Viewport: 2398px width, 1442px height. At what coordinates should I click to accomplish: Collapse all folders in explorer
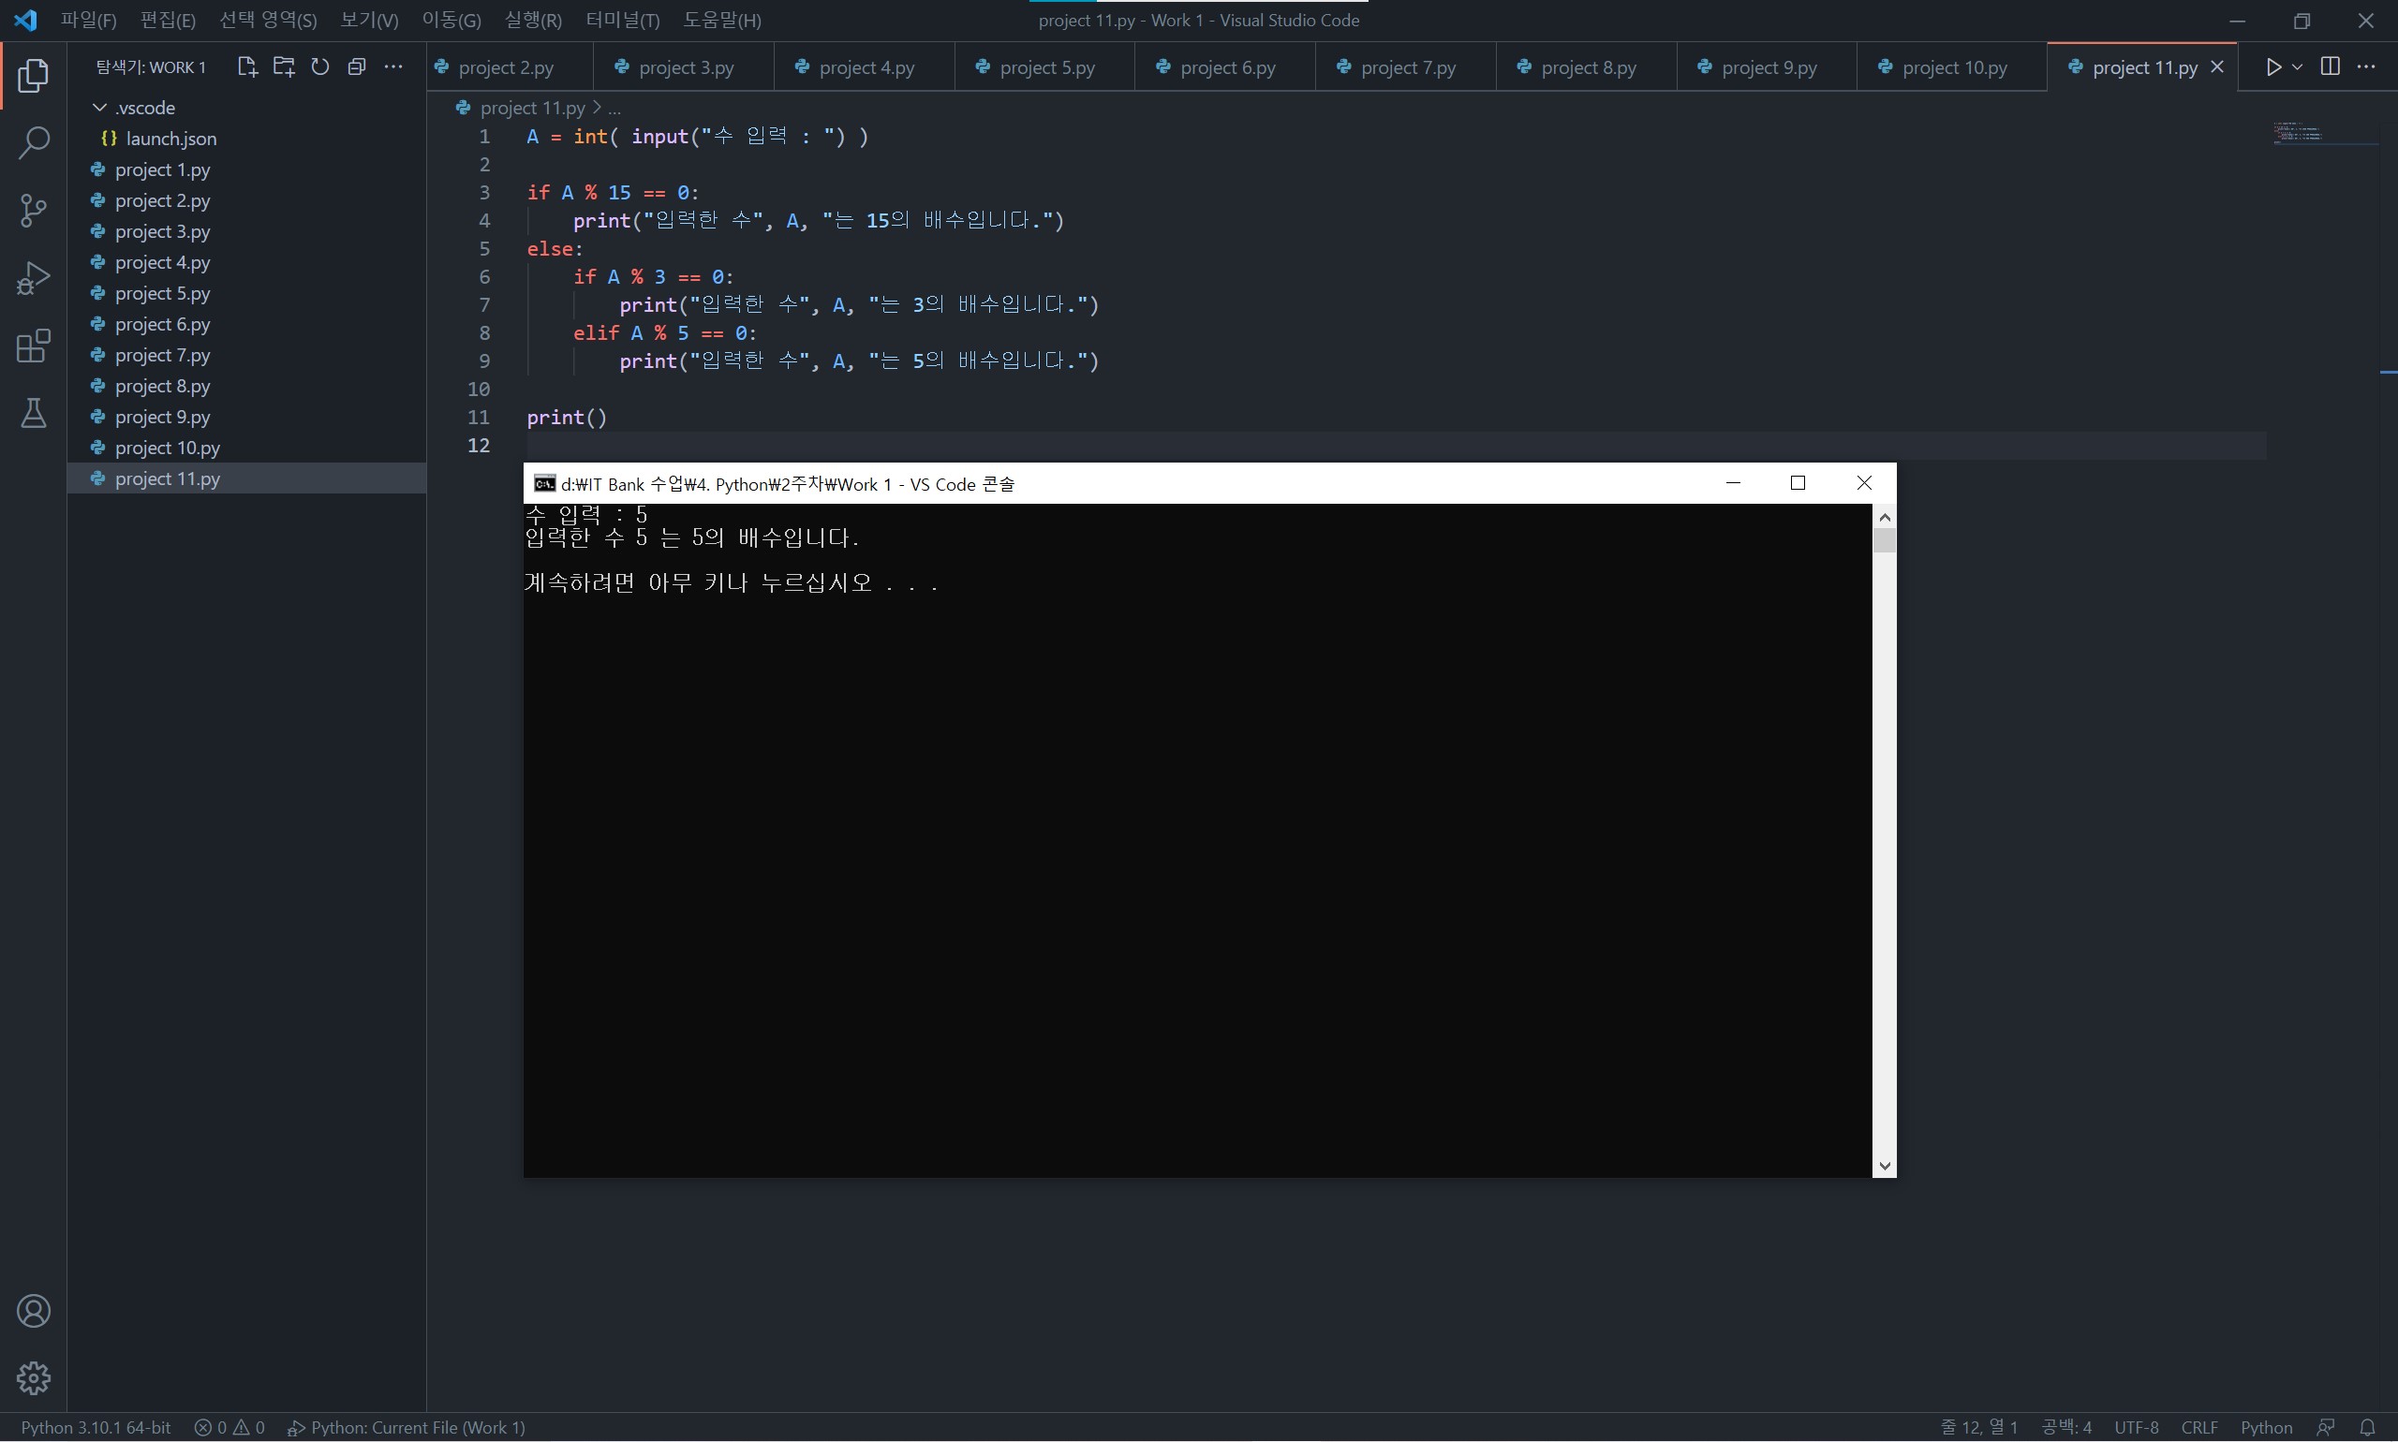point(357,67)
